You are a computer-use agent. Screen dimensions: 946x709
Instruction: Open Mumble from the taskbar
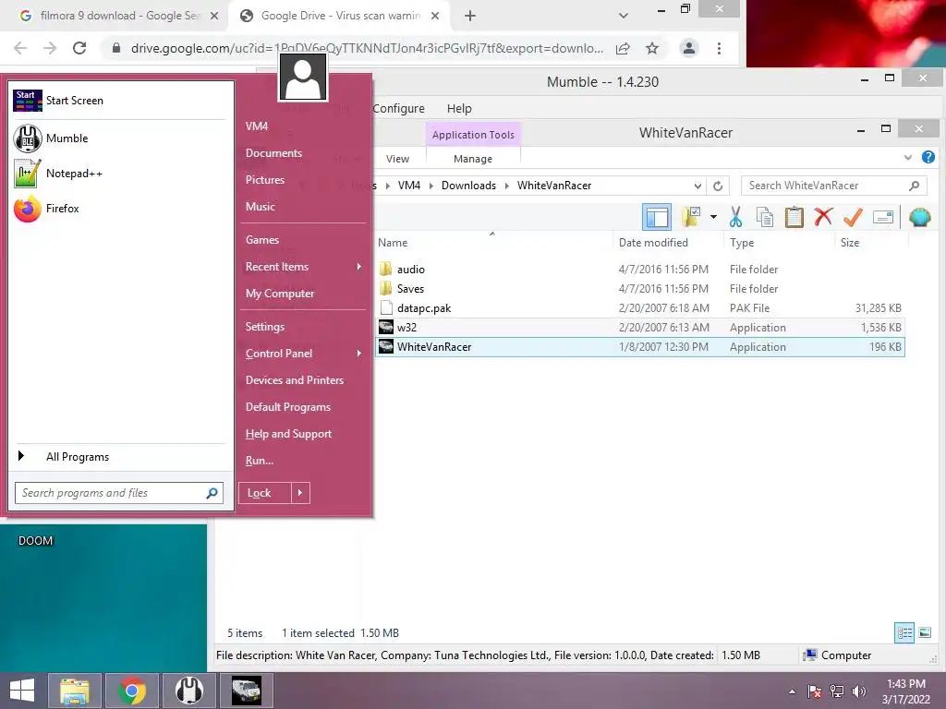pyautogui.click(x=189, y=691)
